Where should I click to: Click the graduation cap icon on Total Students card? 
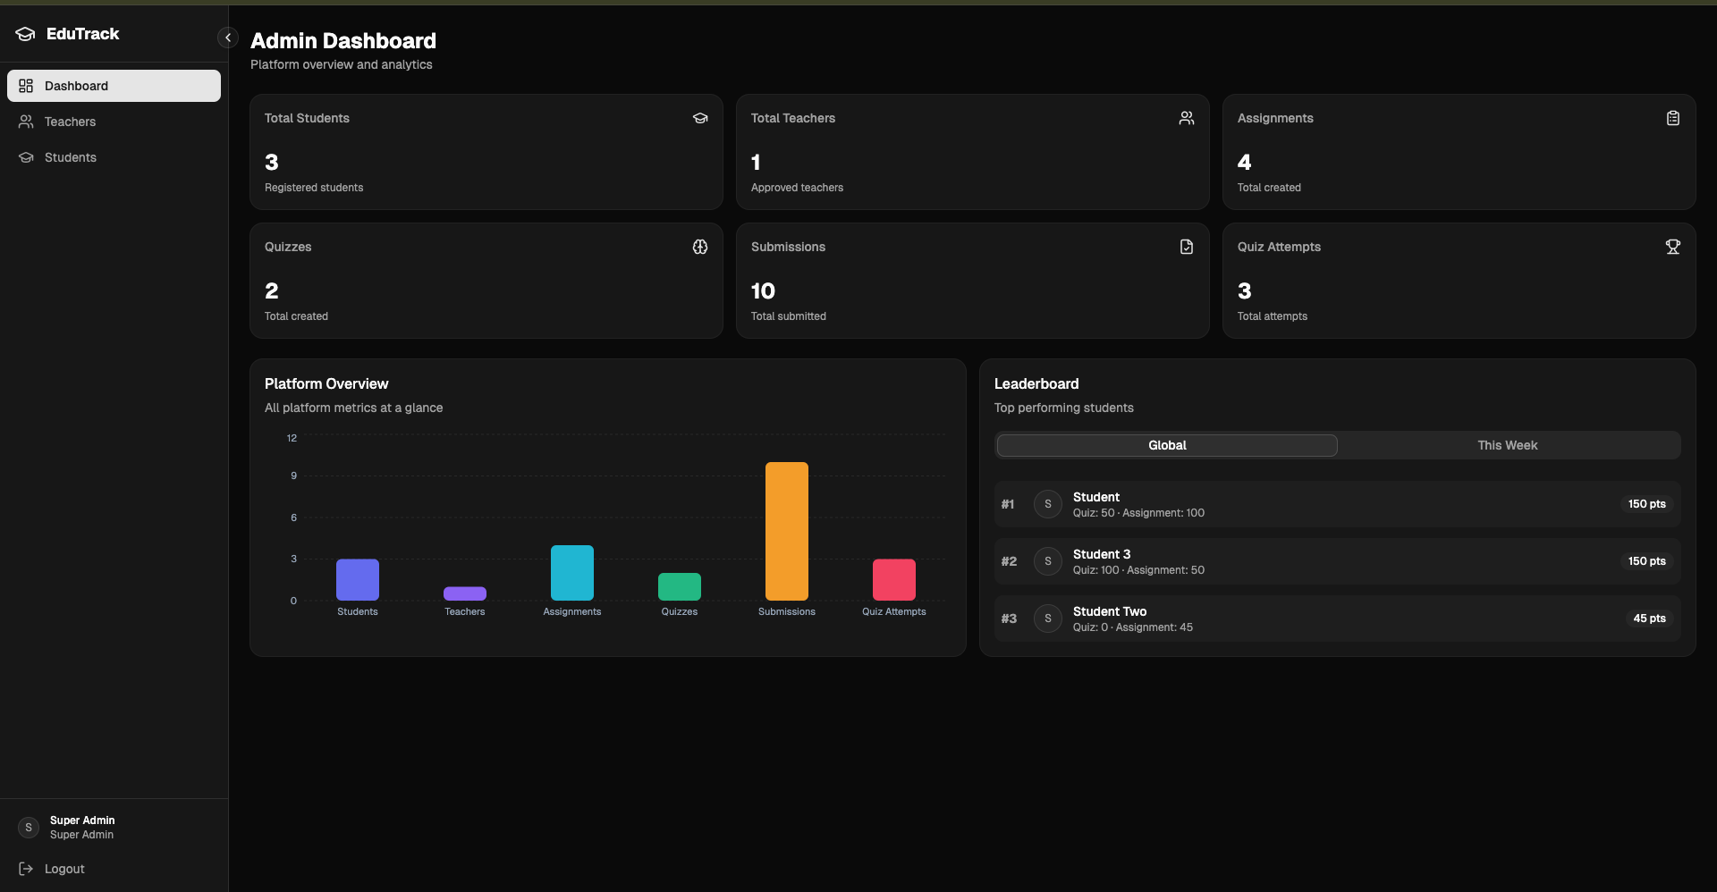click(700, 118)
